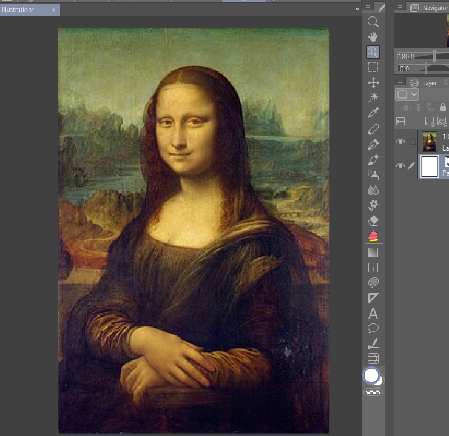Screen dimensions: 449x436
Task: Select the Layer palette tab
Action: click(424, 83)
